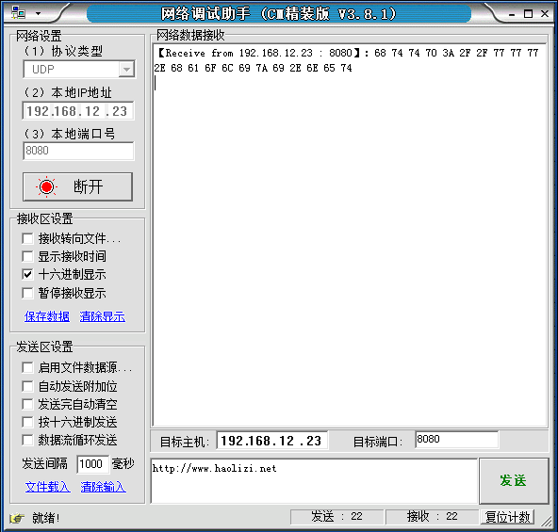Click the 复位计数 reset counter button

(x=507, y=517)
